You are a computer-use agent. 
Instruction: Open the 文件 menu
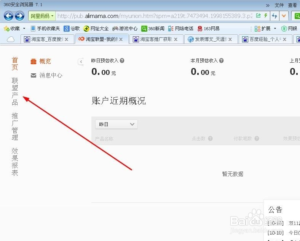279,5
